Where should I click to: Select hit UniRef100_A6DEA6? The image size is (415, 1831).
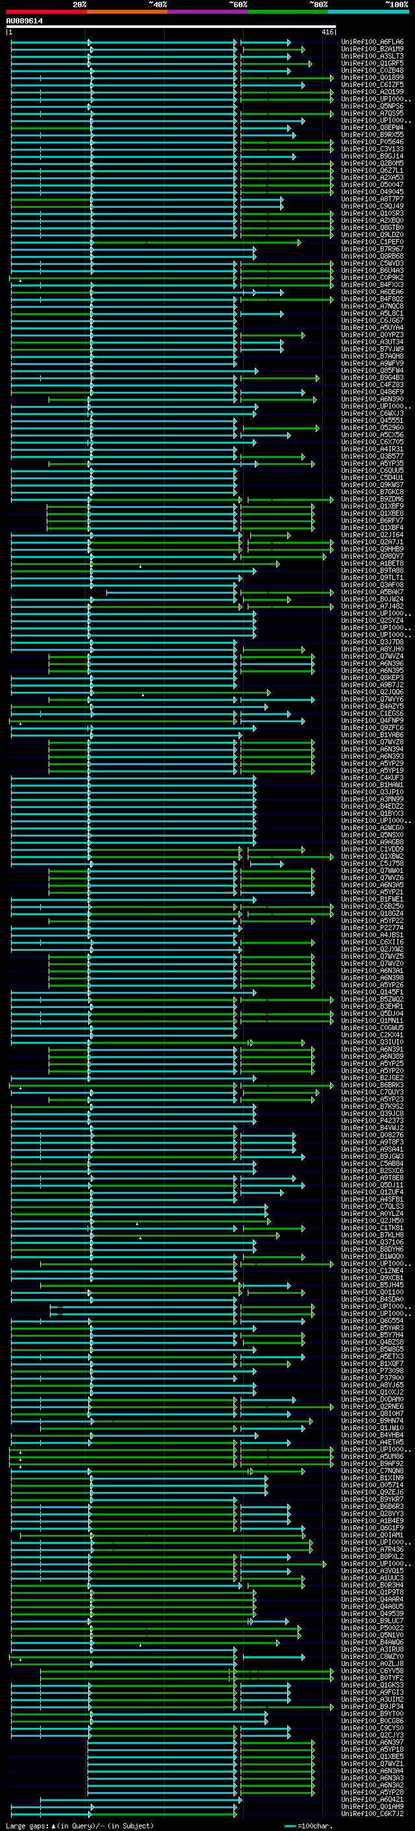coord(372,292)
